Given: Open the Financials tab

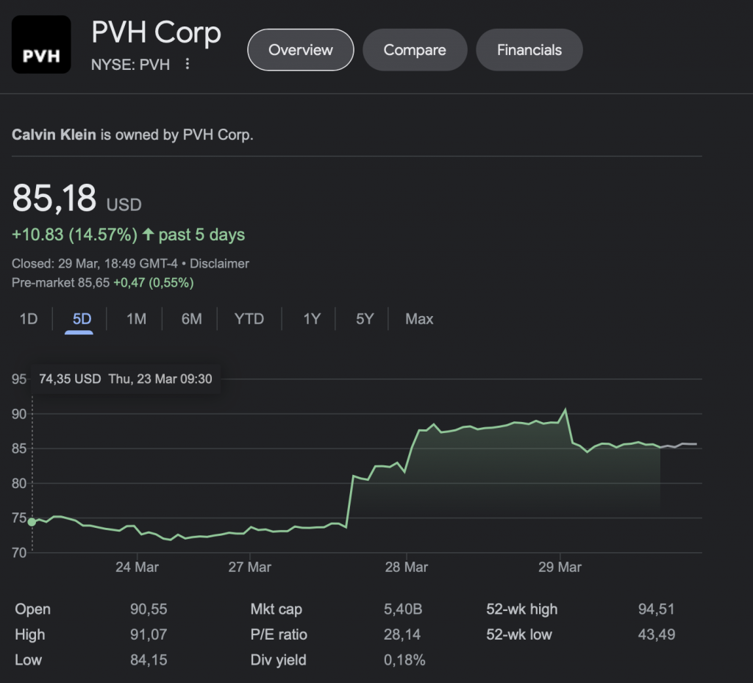Looking at the screenshot, I should click(x=529, y=50).
